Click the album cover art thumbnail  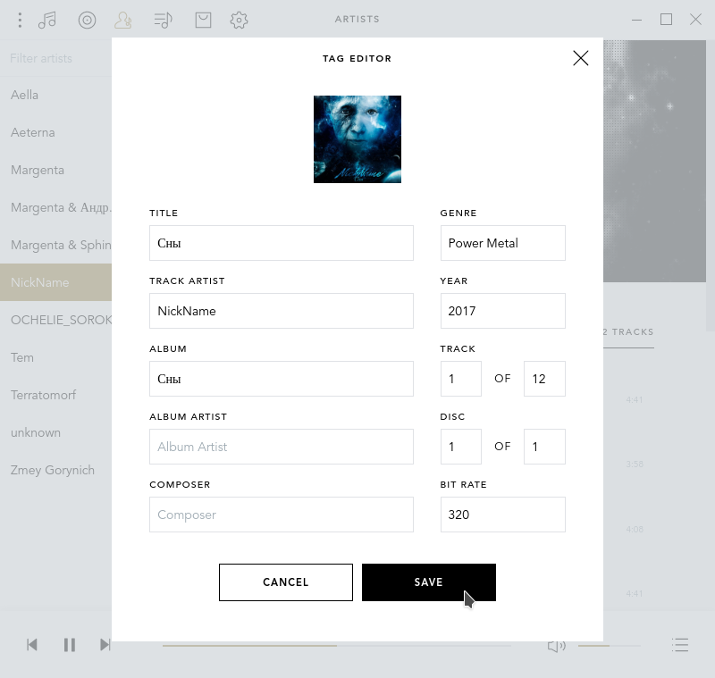coord(357,139)
